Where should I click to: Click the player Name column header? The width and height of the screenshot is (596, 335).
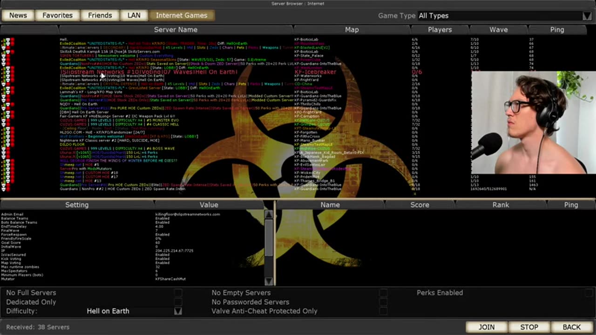(330, 205)
